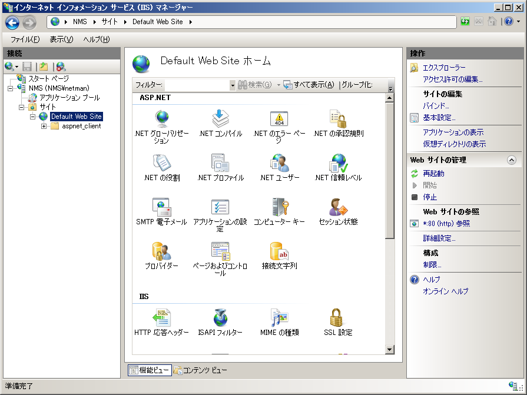Open .NET 信頼レベル feature
This screenshot has height=395, width=527.
[338, 168]
